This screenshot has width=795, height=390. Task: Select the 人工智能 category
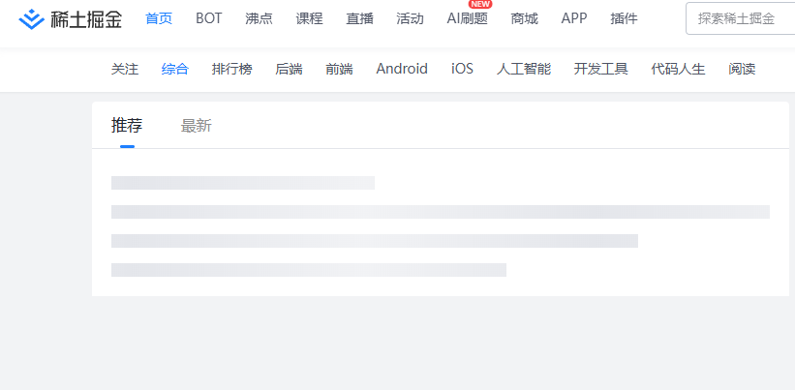pyautogui.click(x=524, y=69)
